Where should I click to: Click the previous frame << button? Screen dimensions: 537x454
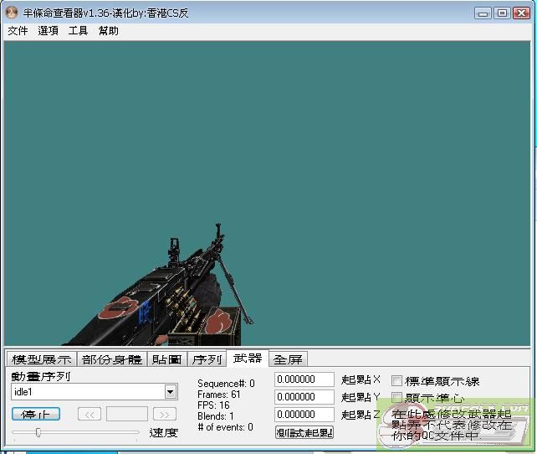coord(89,414)
